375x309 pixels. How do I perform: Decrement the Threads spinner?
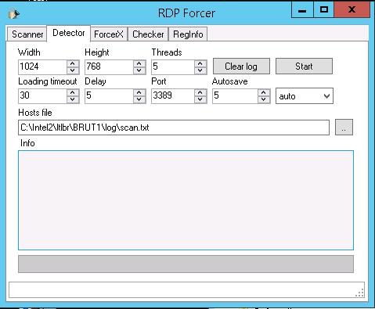[x=200, y=70]
